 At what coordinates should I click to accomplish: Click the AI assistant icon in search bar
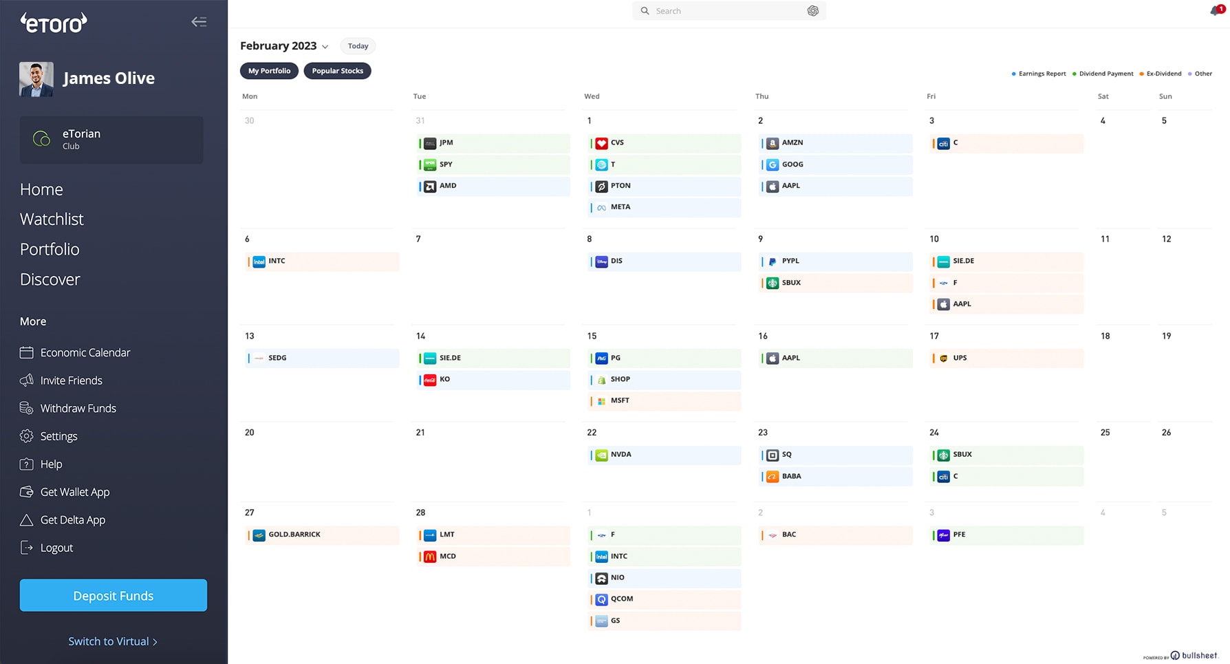coord(812,11)
